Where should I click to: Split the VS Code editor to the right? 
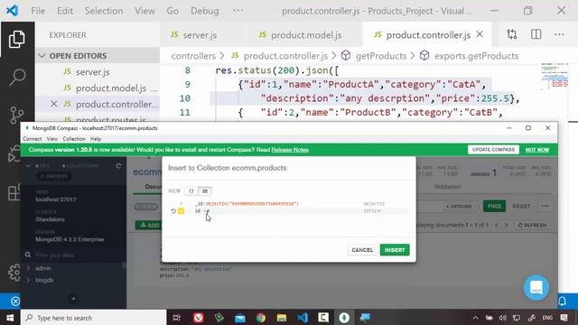[x=536, y=34]
